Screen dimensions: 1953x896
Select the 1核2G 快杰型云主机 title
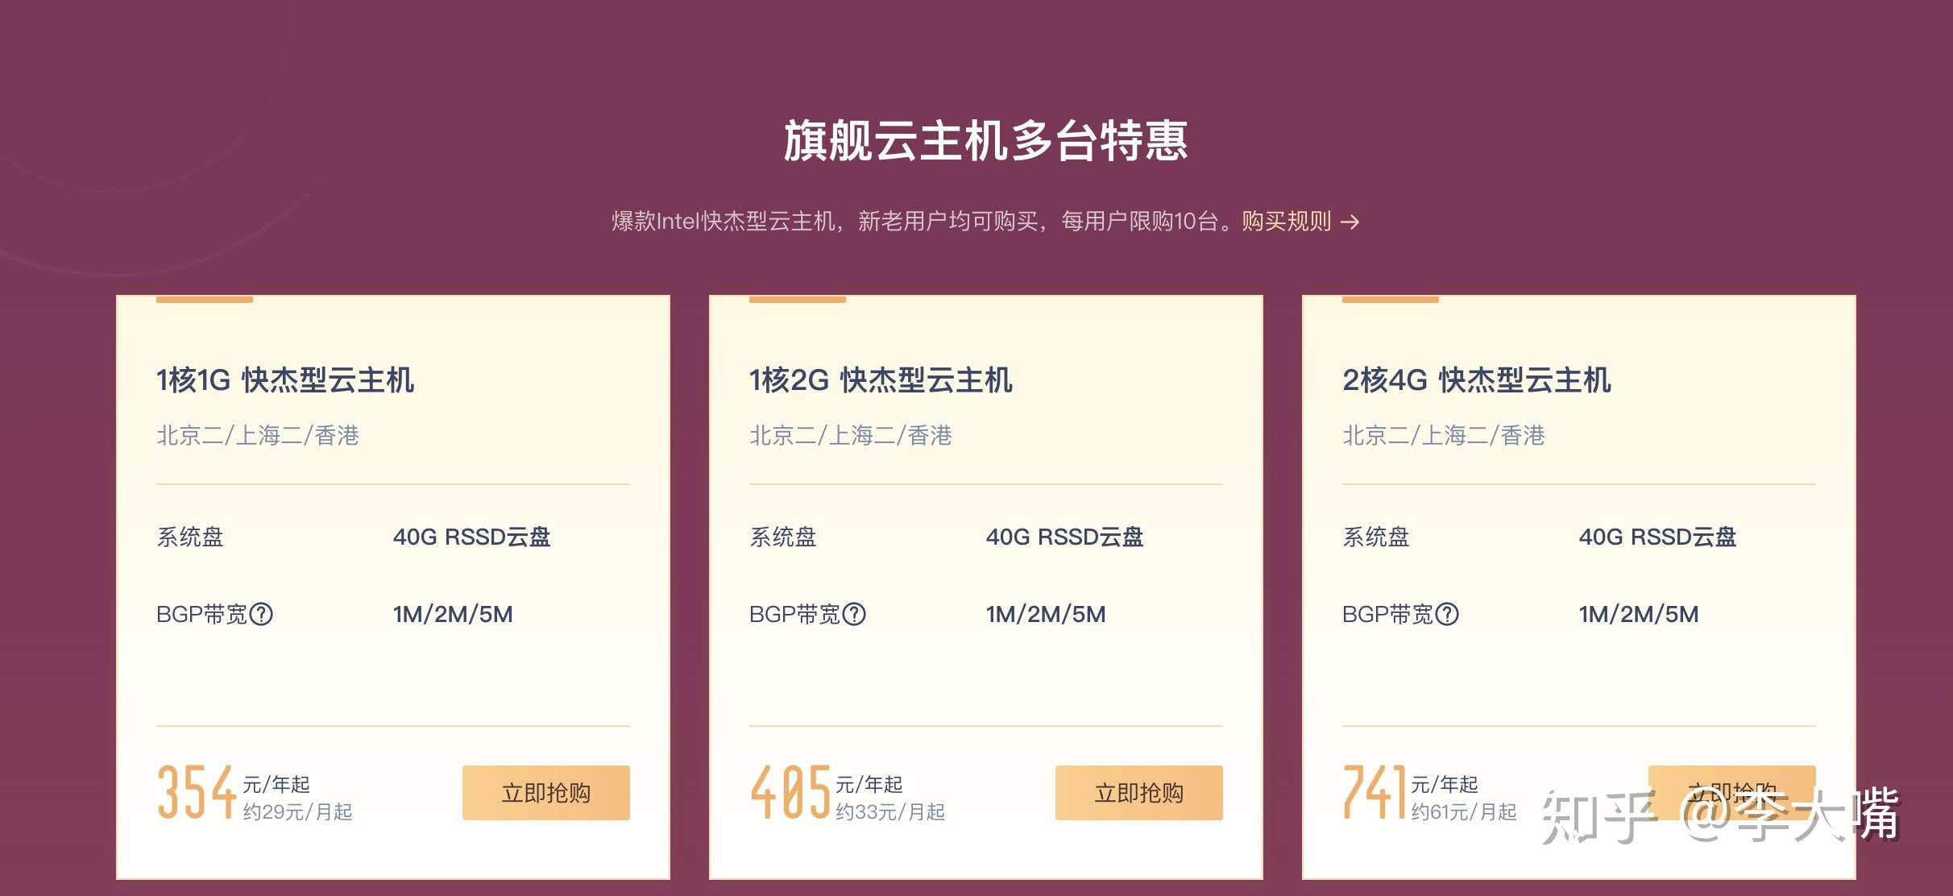[881, 380]
